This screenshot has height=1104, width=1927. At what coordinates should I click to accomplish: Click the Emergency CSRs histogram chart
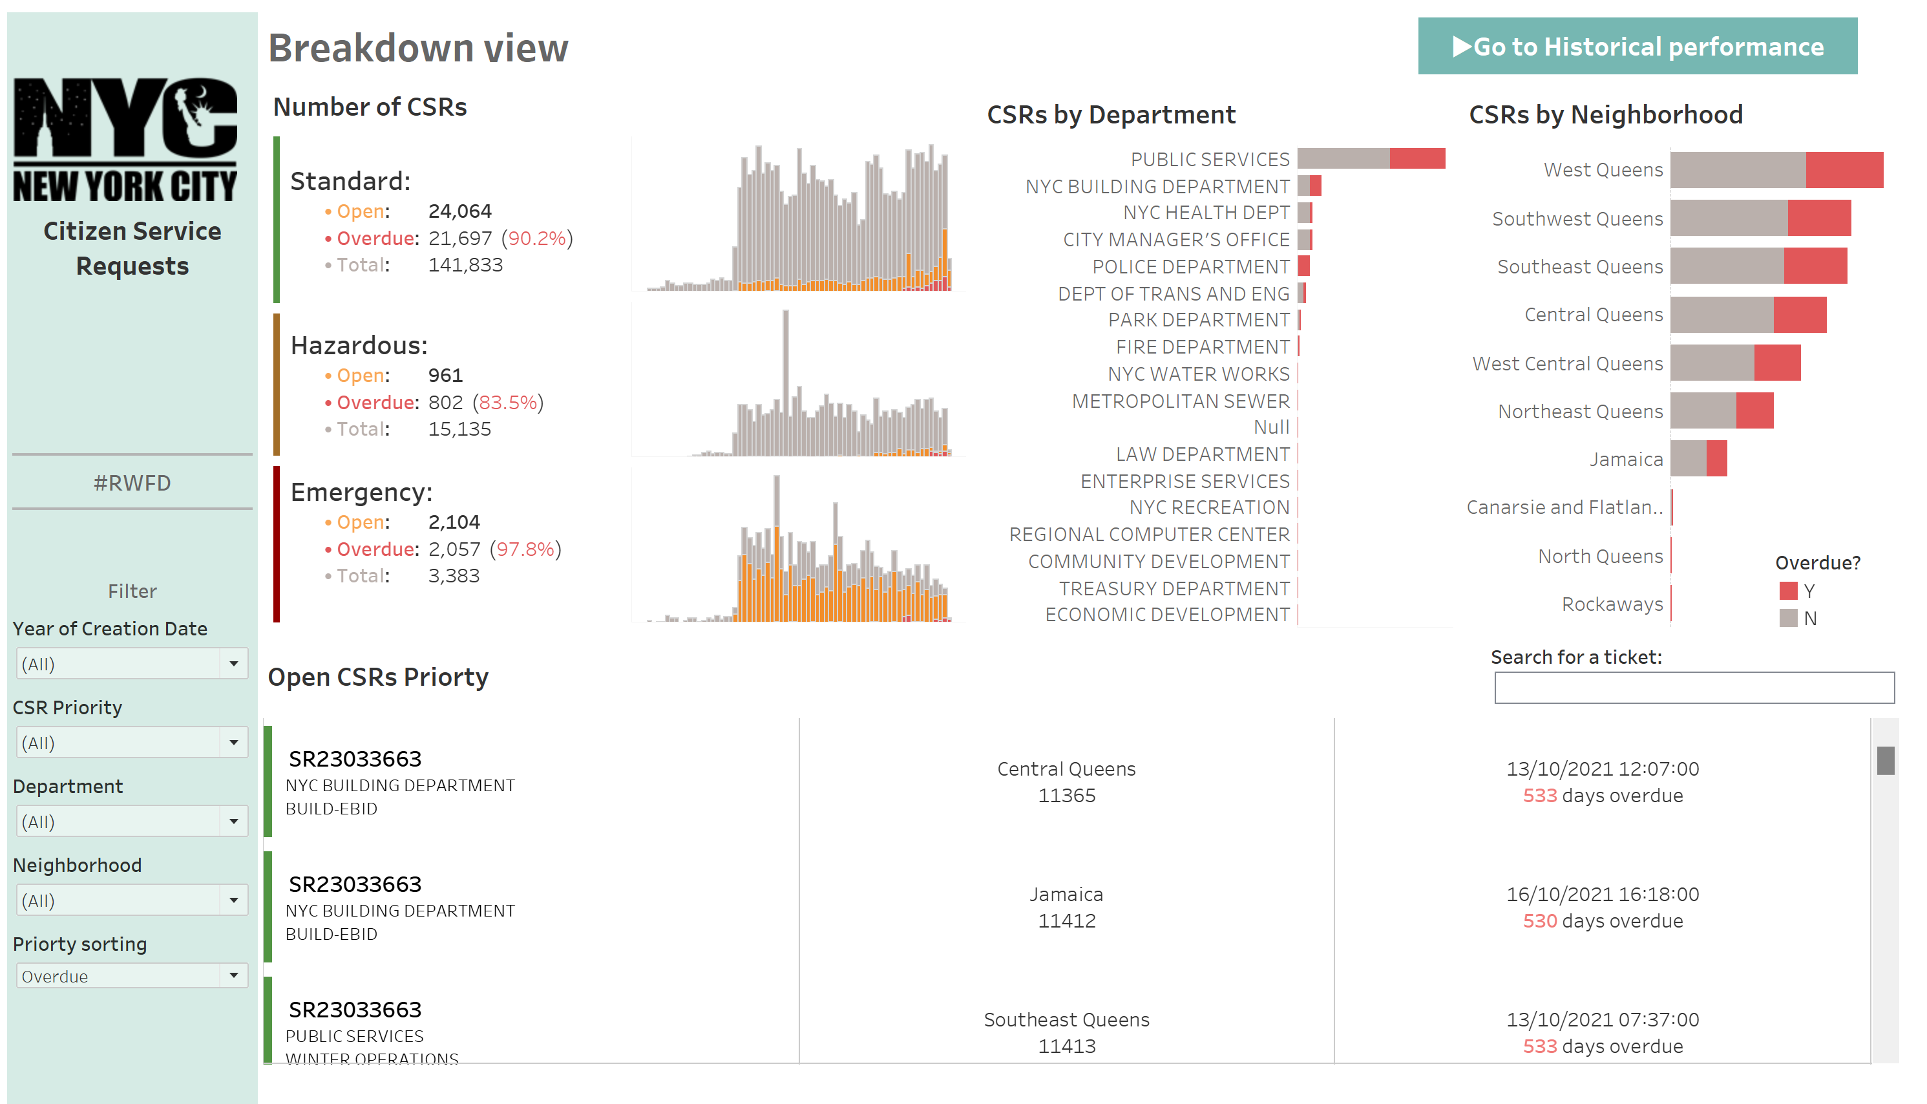798,547
